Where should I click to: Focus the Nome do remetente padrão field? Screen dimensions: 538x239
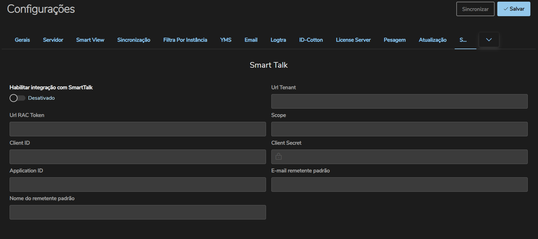click(x=138, y=212)
